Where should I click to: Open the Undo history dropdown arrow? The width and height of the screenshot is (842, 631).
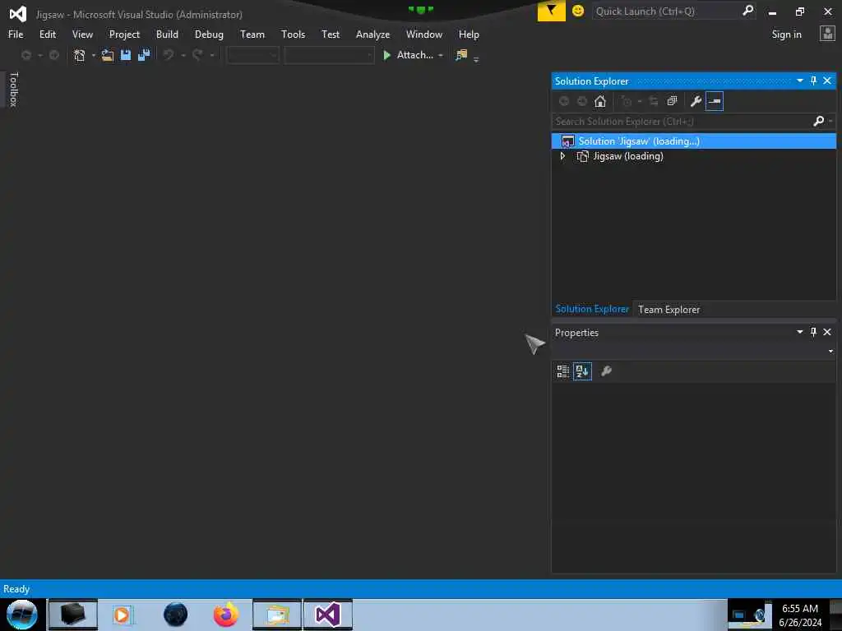click(x=183, y=55)
